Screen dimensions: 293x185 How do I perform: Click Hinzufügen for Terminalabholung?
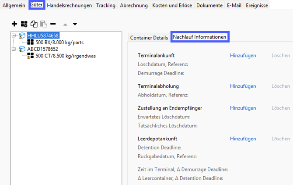point(243,86)
